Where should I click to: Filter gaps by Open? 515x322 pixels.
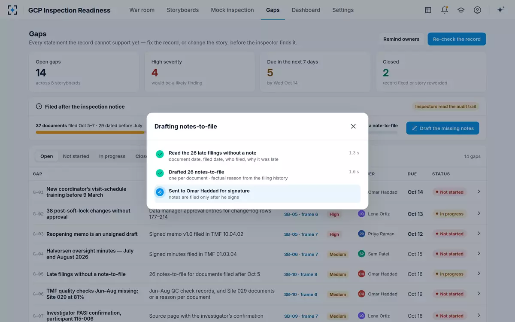coord(47,156)
